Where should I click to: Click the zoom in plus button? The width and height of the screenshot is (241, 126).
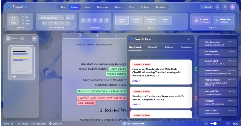(x=228, y=124)
